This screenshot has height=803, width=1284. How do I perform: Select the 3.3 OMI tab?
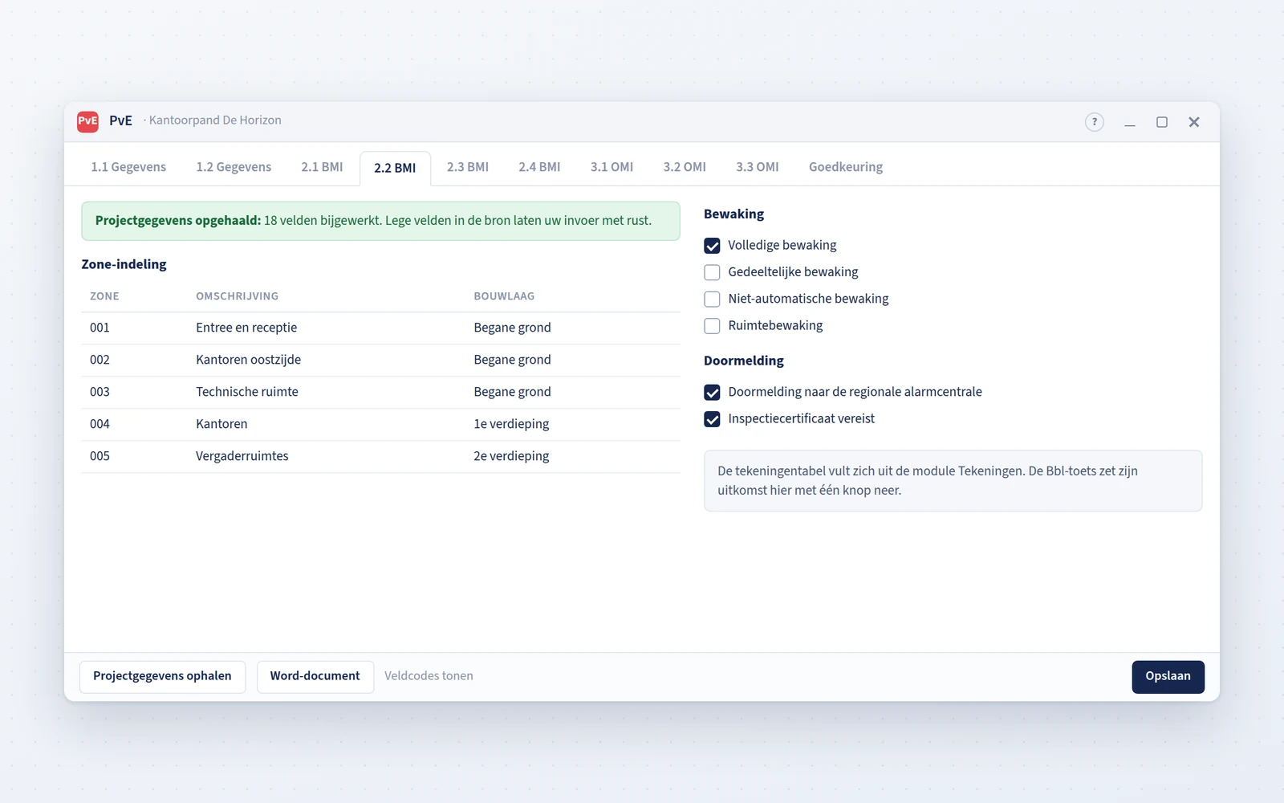tap(758, 167)
